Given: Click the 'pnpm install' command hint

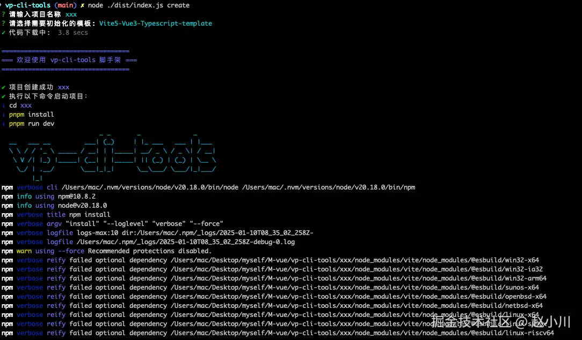Looking at the screenshot, I should (32, 115).
